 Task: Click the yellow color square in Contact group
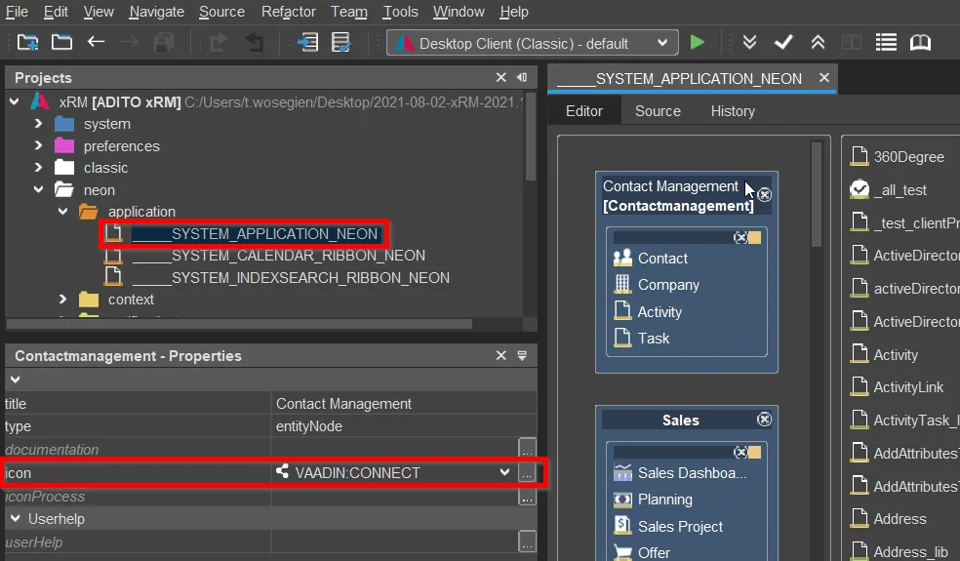tap(754, 238)
